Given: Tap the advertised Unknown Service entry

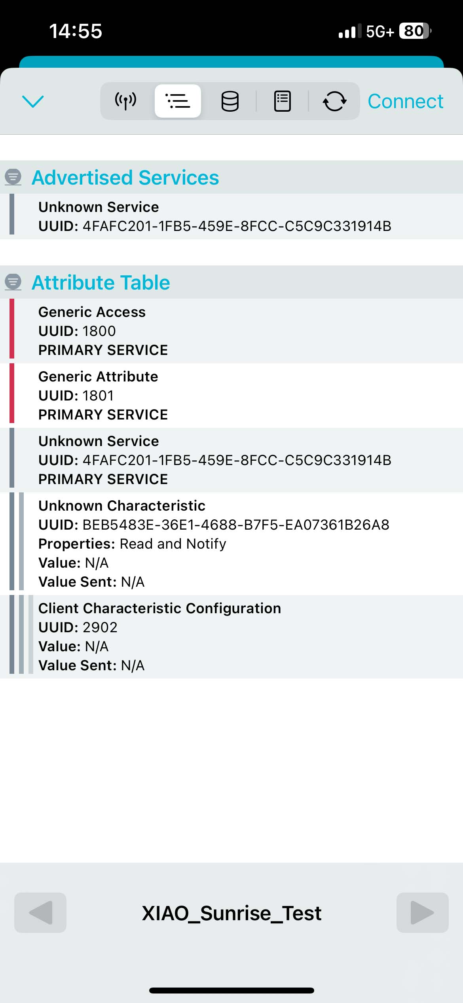Looking at the screenshot, I should [x=231, y=216].
